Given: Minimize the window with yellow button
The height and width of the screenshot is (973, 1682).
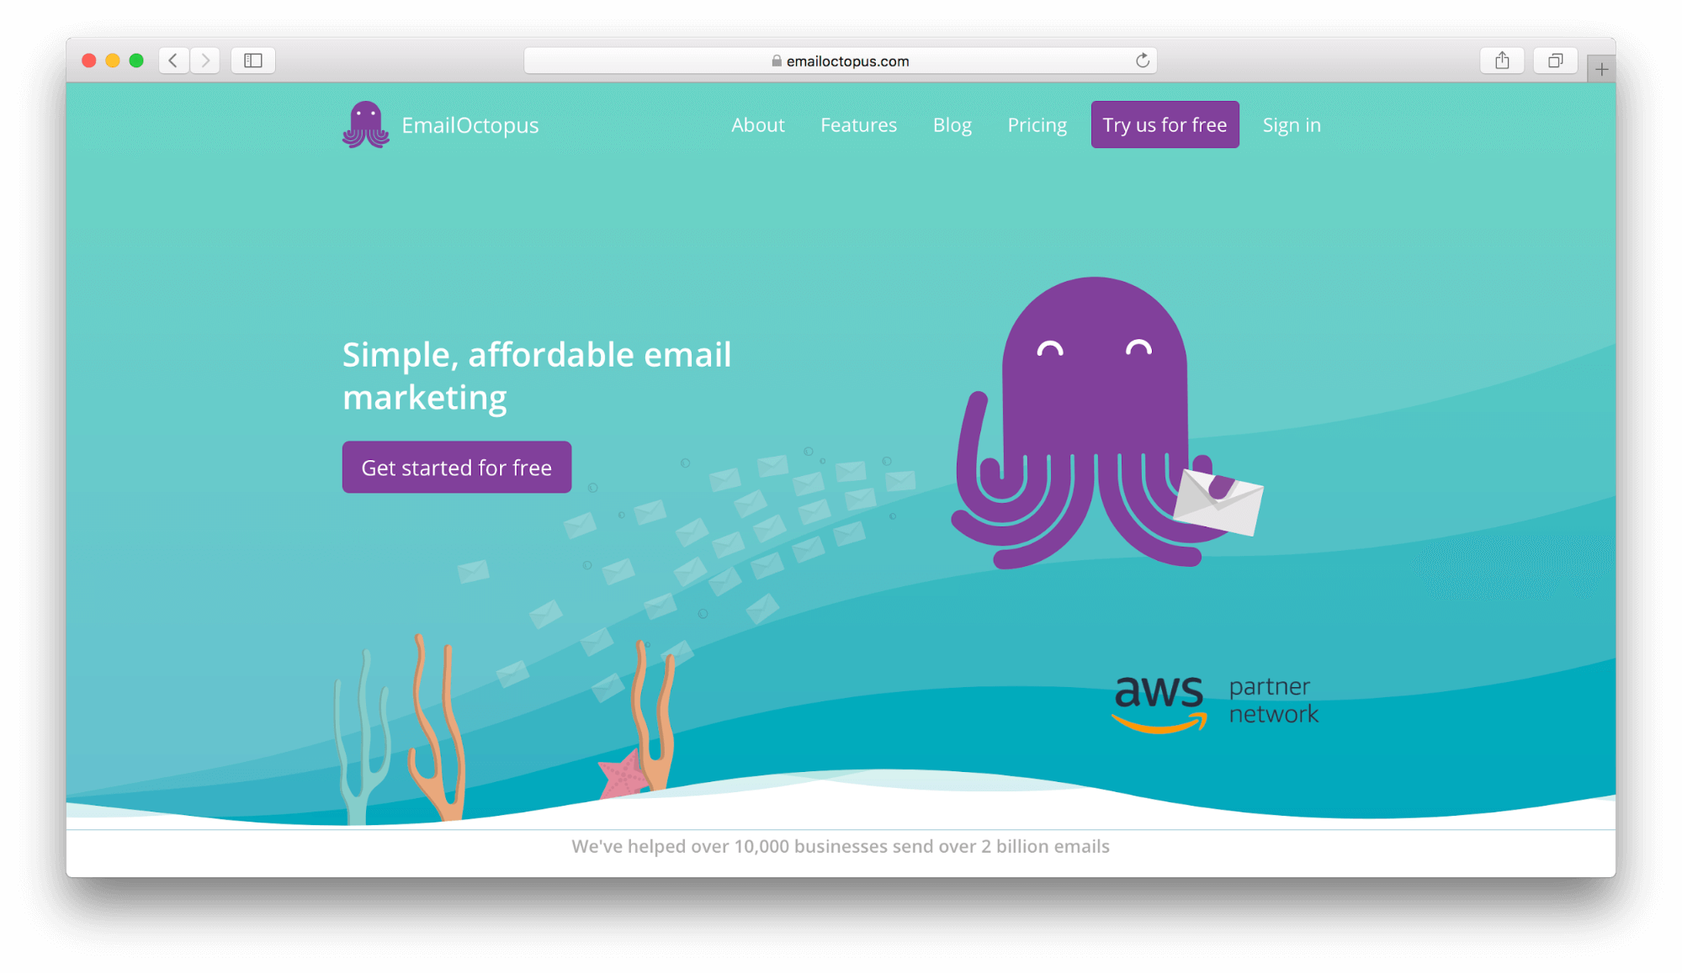Looking at the screenshot, I should (113, 61).
